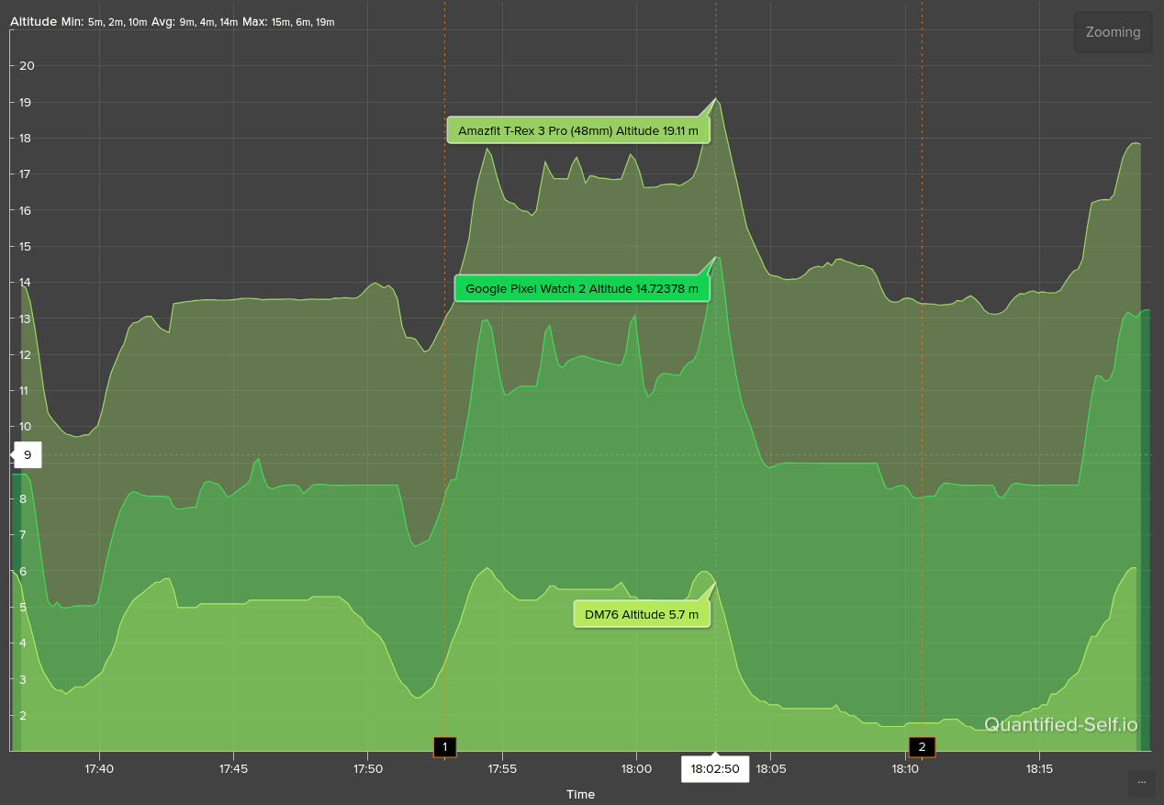Click the Google Pixel Watch 2 altitude tooltip
The height and width of the screenshot is (805, 1164).
[x=582, y=288]
